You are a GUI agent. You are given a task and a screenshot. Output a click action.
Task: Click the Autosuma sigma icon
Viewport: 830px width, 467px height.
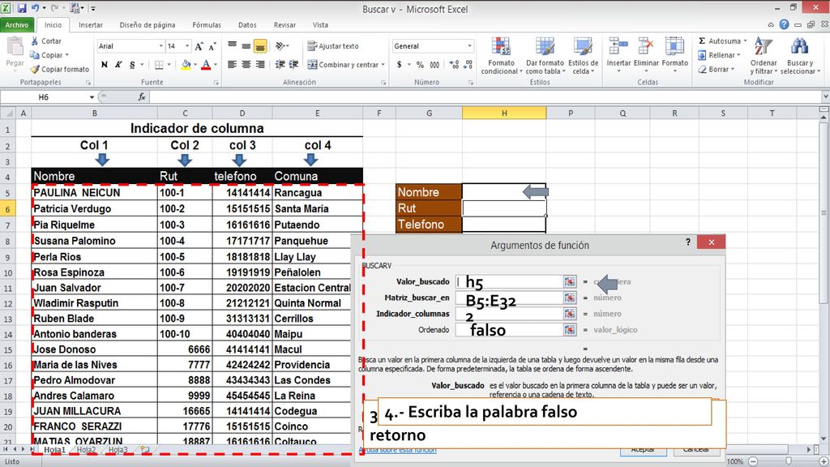[702, 41]
